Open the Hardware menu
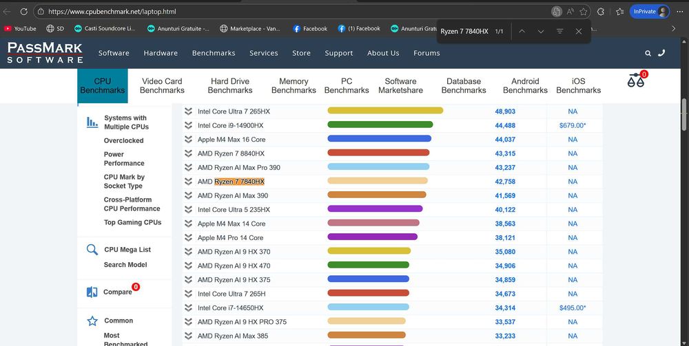The image size is (689, 346). (x=161, y=53)
